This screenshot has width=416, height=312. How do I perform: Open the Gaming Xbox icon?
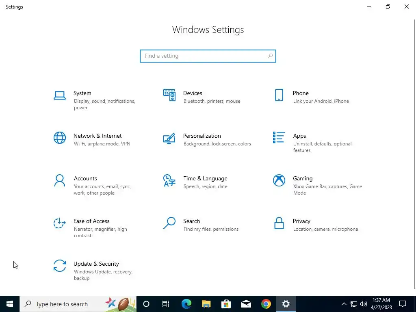pyautogui.click(x=279, y=180)
